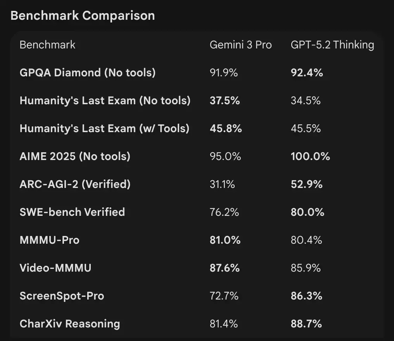Click the 88.7% CharXiv Reasoning score
This screenshot has height=341, width=394.
tap(306, 324)
